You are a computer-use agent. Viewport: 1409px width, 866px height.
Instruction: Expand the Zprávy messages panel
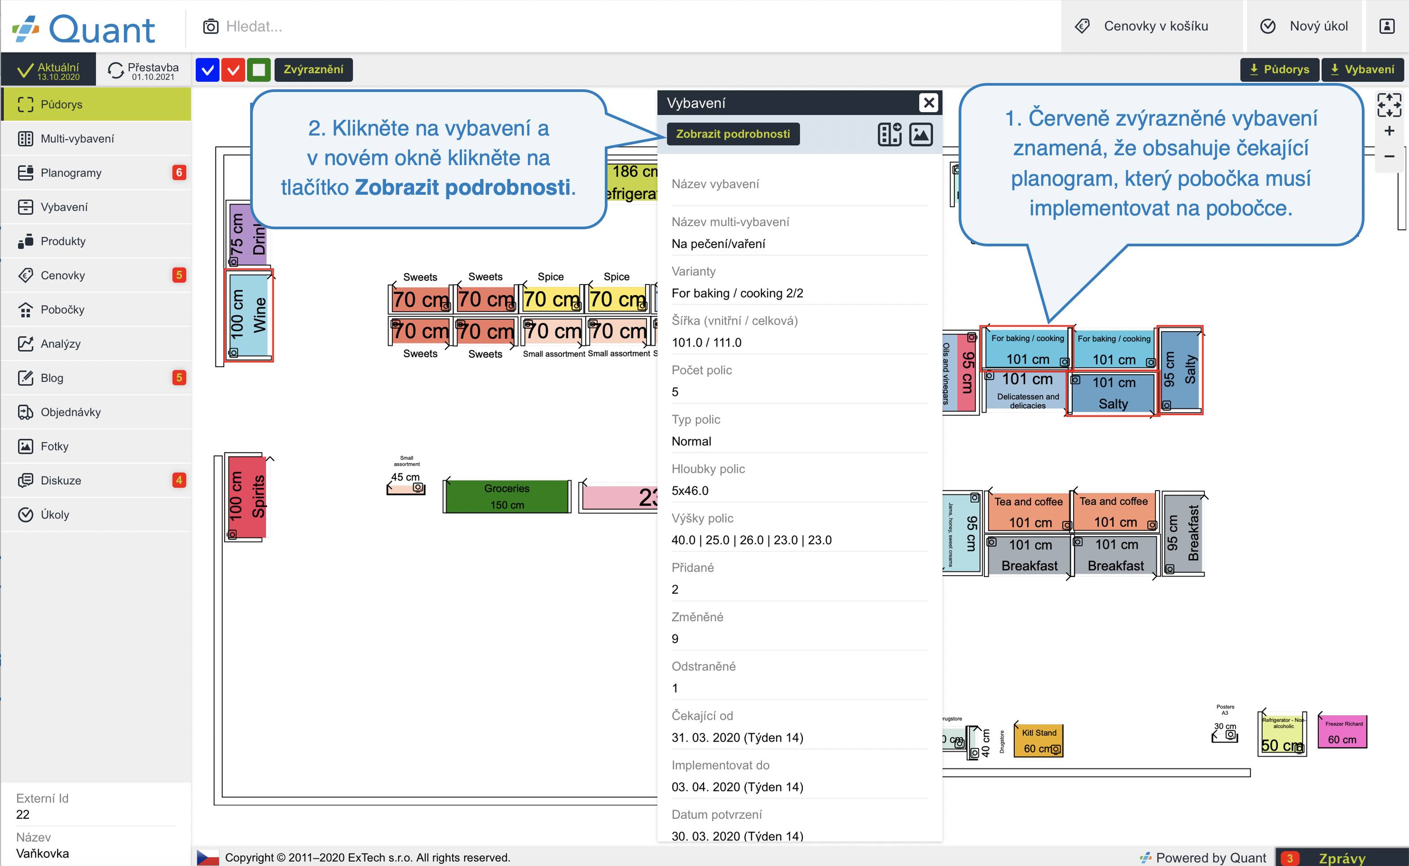click(1341, 857)
